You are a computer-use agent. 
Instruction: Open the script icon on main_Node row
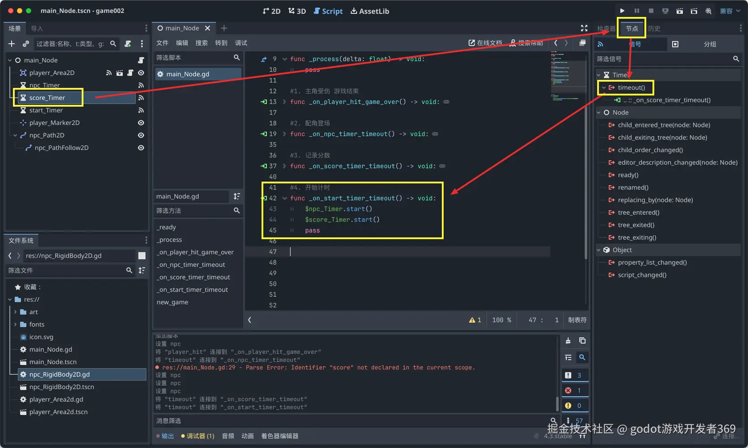(141, 60)
